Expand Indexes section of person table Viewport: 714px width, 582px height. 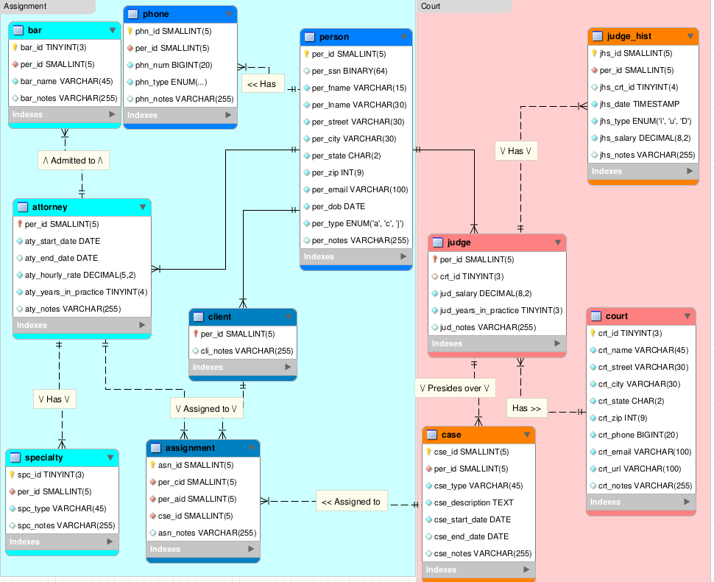[403, 256]
